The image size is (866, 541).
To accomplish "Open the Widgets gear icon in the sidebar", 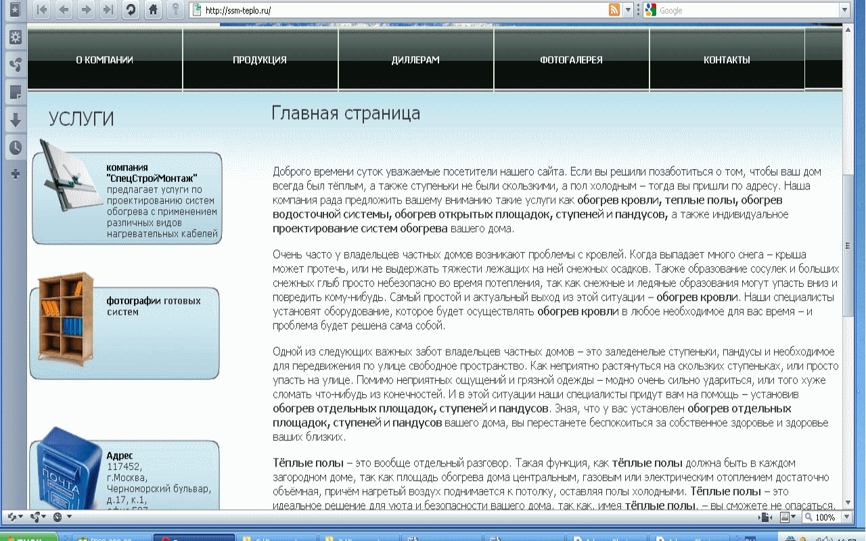I will (x=15, y=38).
